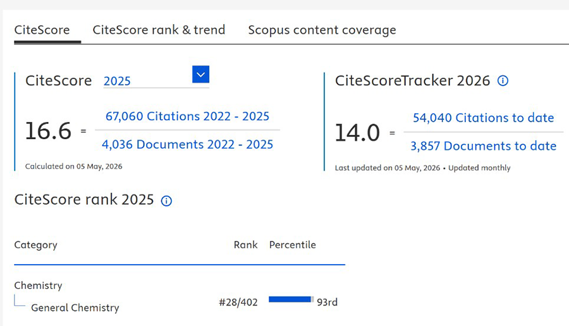Click the 16.6 CiteScore value
The image size is (569, 326).
[48, 131]
